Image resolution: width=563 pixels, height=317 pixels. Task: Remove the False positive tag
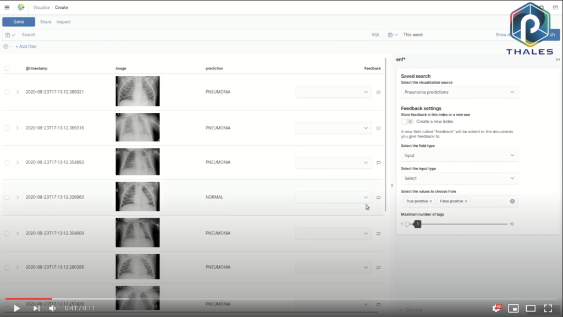[x=466, y=201]
